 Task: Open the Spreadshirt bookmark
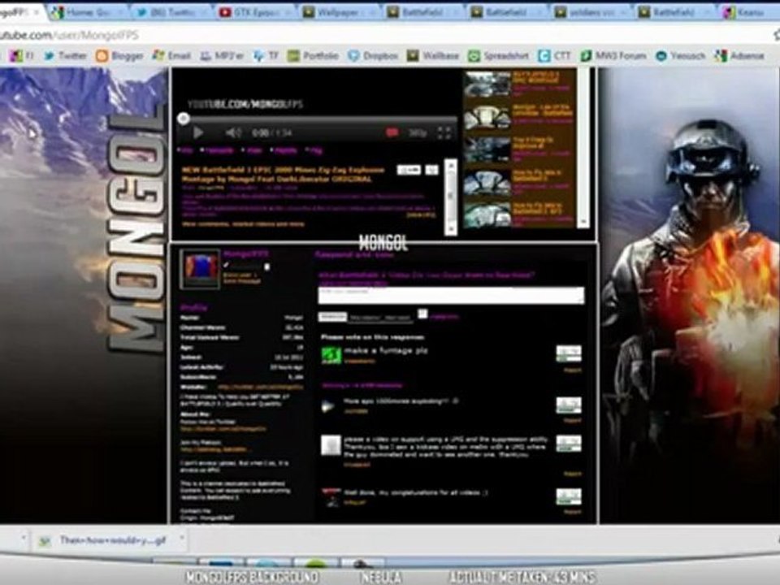click(x=498, y=56)
